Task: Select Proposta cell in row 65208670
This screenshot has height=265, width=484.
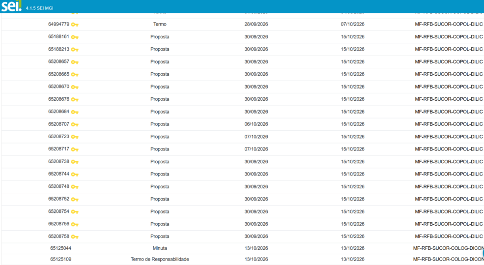Action: tap(160, 87)
